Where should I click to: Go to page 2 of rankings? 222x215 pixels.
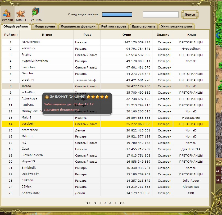click(x=105, y=203)
